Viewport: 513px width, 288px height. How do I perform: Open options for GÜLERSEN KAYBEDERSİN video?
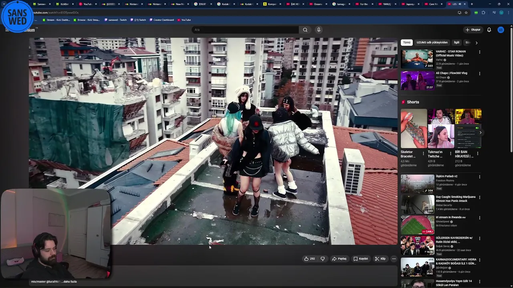click(x=479, y=238)
